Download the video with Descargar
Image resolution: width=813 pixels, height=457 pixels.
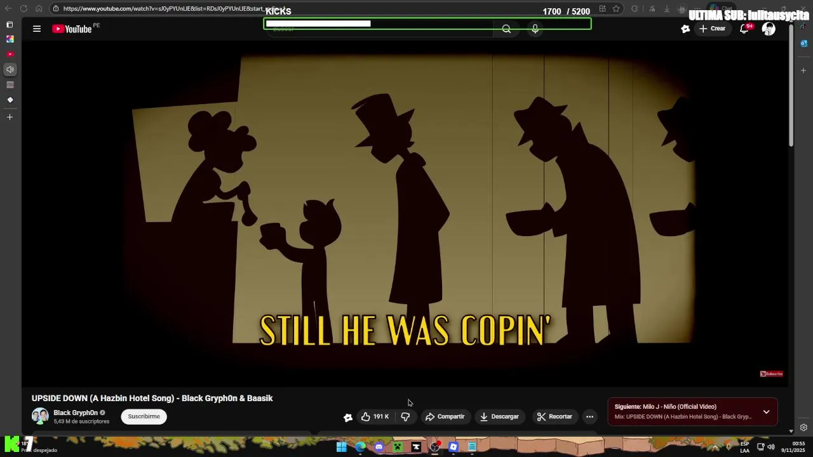[x=499, y=416]
